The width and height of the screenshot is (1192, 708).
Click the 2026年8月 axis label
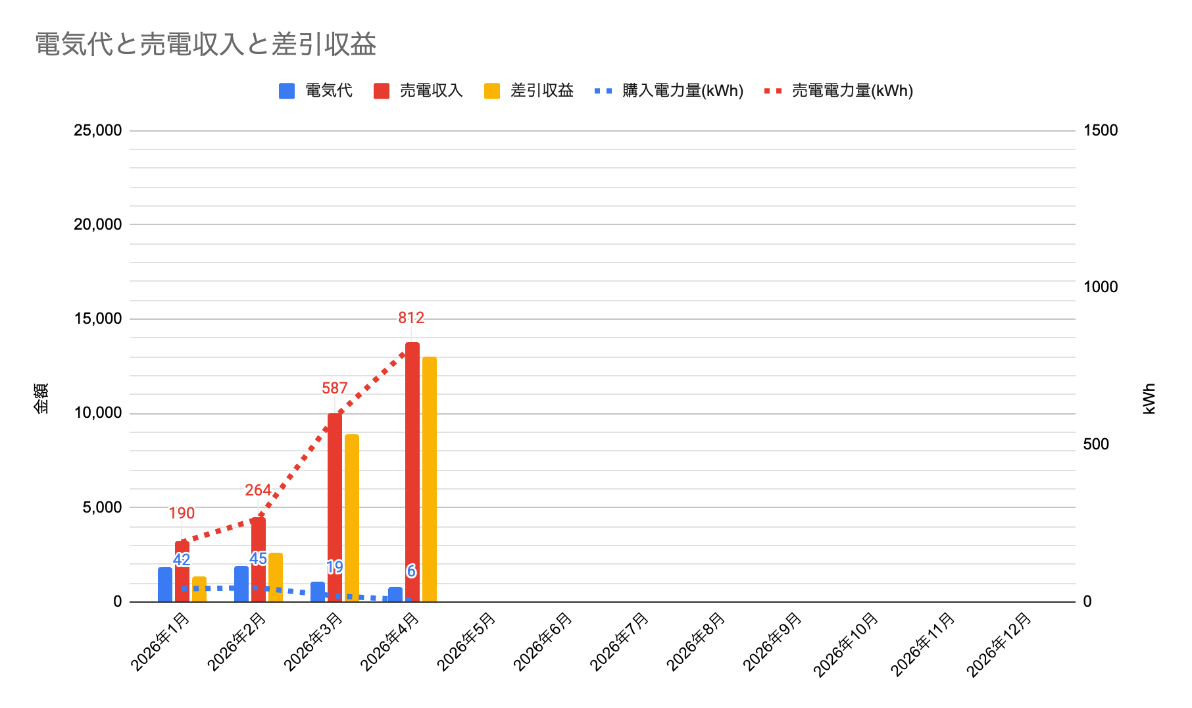coord(697,642)
